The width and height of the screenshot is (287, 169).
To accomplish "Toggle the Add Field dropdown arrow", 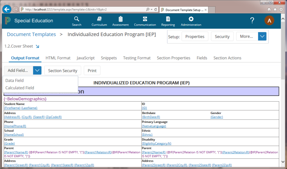I will [37, 71].
